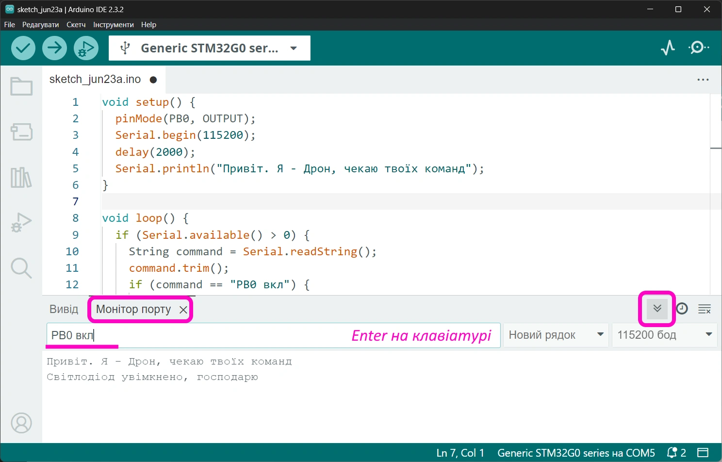Screen dimensions: 722x462
Task: Switch to the 'Вивід' output tab
Action: pyautogui.click(x=64, y=309)
